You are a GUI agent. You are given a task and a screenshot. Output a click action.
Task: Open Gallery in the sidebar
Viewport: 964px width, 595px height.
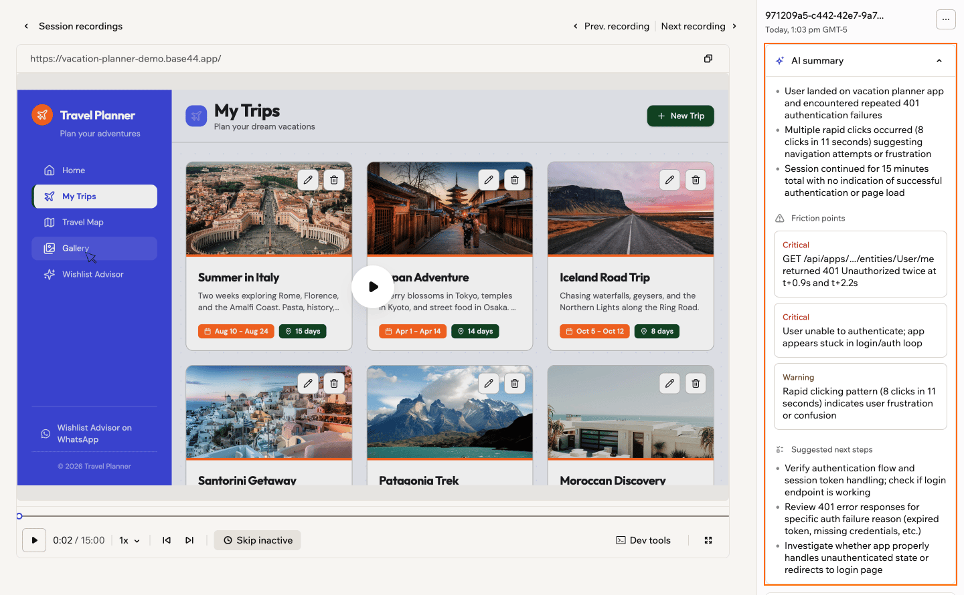coord(94,249)
